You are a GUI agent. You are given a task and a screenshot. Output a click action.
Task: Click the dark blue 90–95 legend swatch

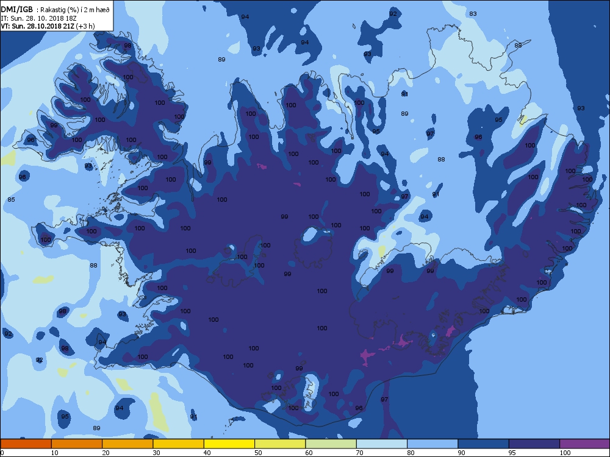pos(484,444)
